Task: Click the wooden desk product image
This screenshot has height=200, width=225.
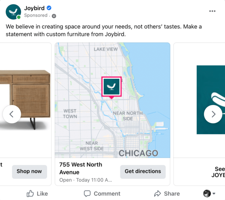Action: (x=25, y=100)
